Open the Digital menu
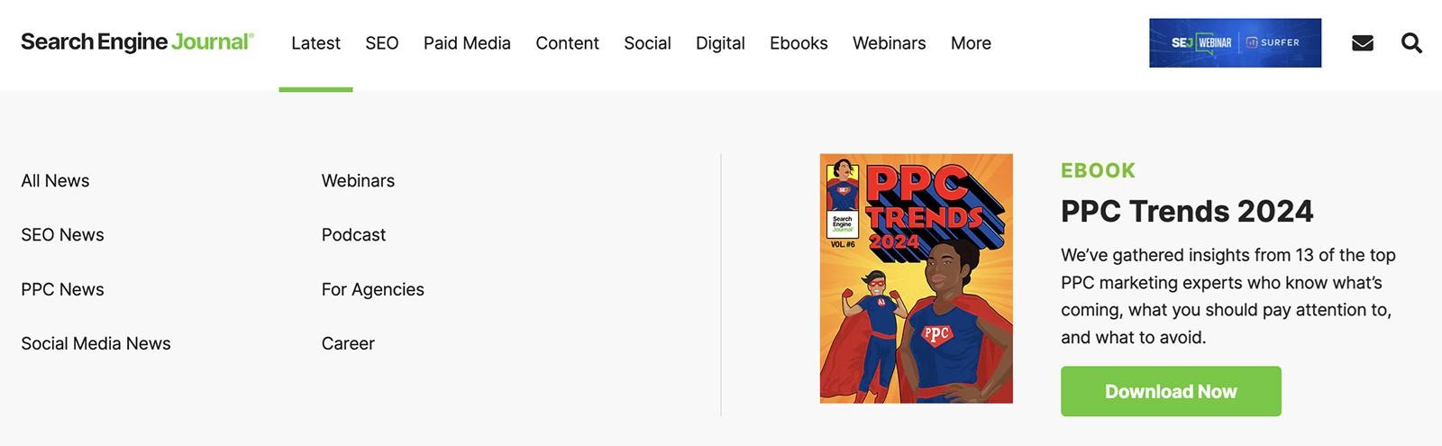Viewport: 1442px width, 446px height. pos(720,43)
